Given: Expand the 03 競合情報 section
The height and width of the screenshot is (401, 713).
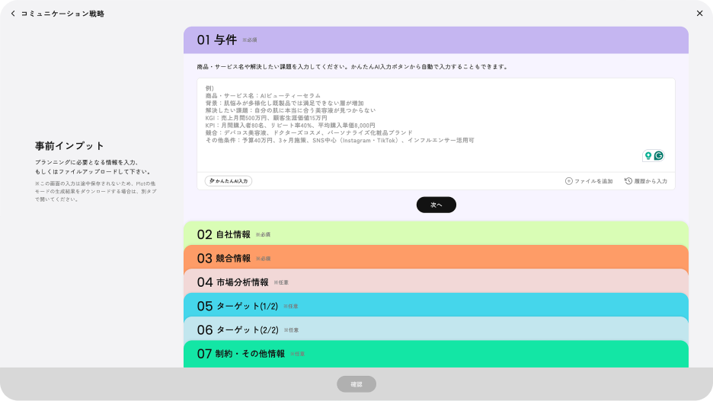Looking at the screenshot, I should click(436, 258).
